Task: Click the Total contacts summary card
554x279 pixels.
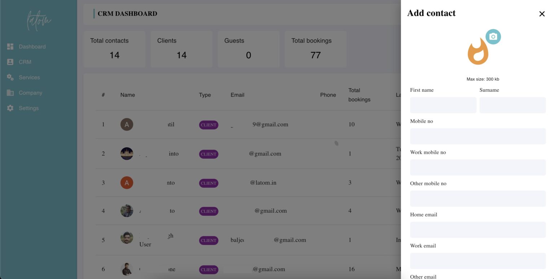Action: (x=114, y=49)
